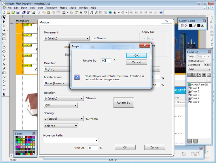The height and width of the screenshot is (163, 216).
Task: Click the Rotate by angle field
Action: click(x=106, y=61)
